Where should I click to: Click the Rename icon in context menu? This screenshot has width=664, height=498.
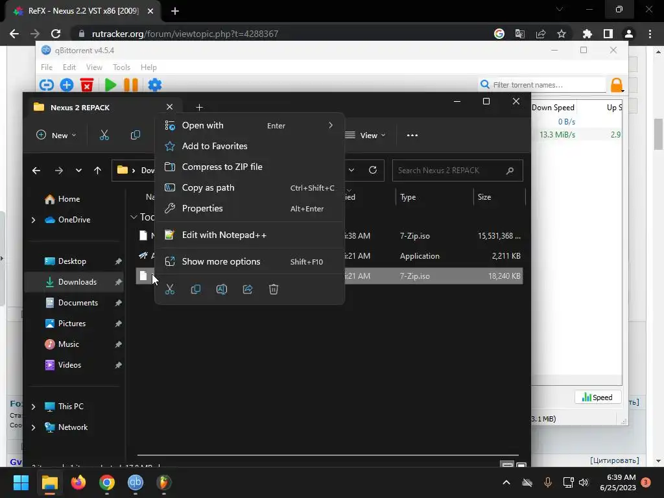(x=222, y=290)
